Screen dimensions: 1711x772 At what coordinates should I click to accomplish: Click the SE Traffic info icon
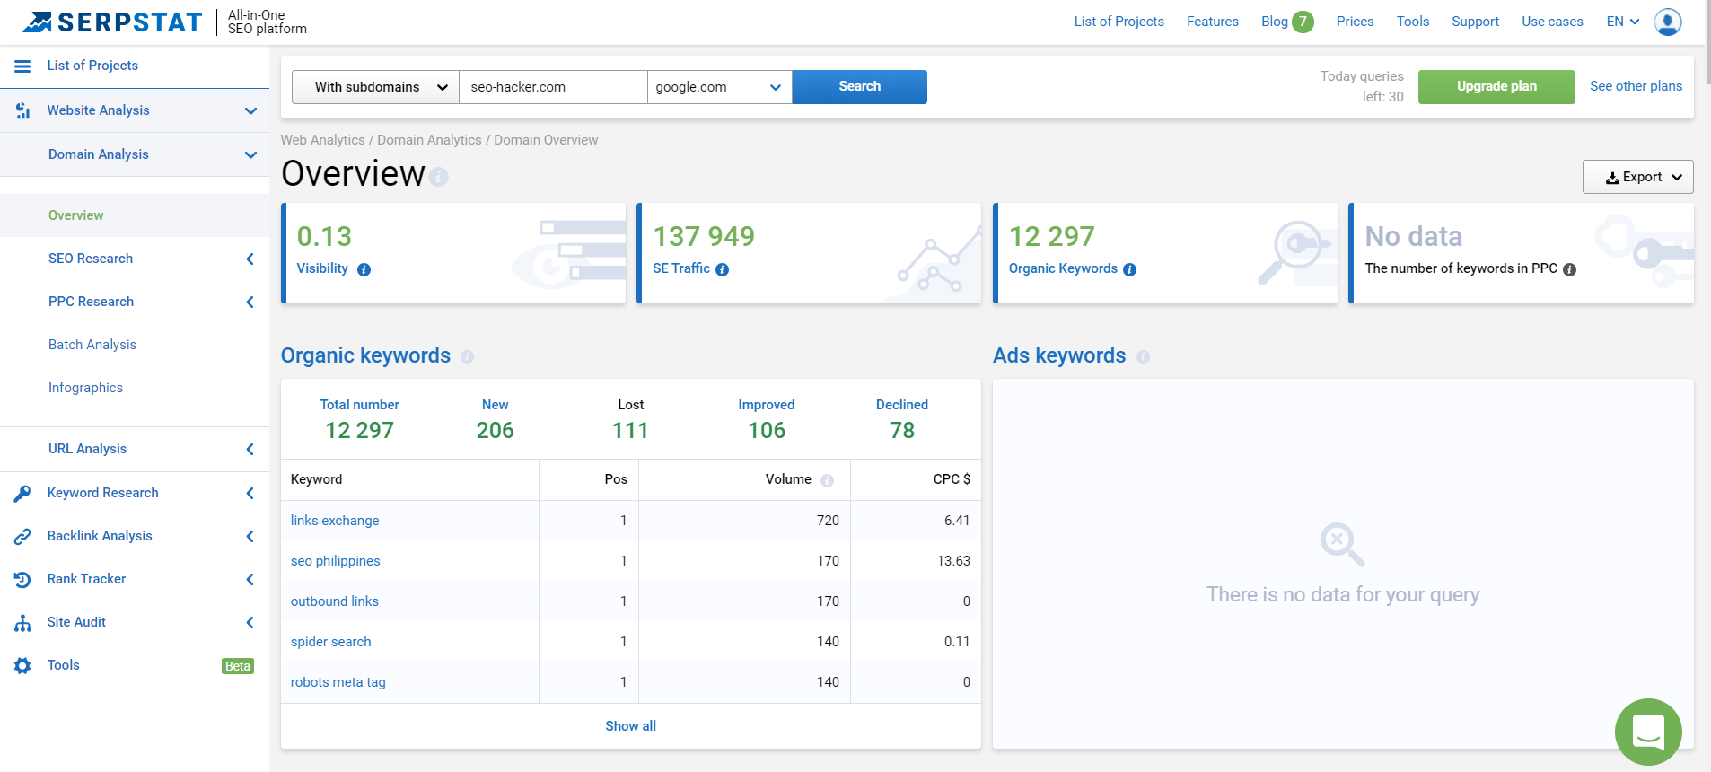(722, 269)
